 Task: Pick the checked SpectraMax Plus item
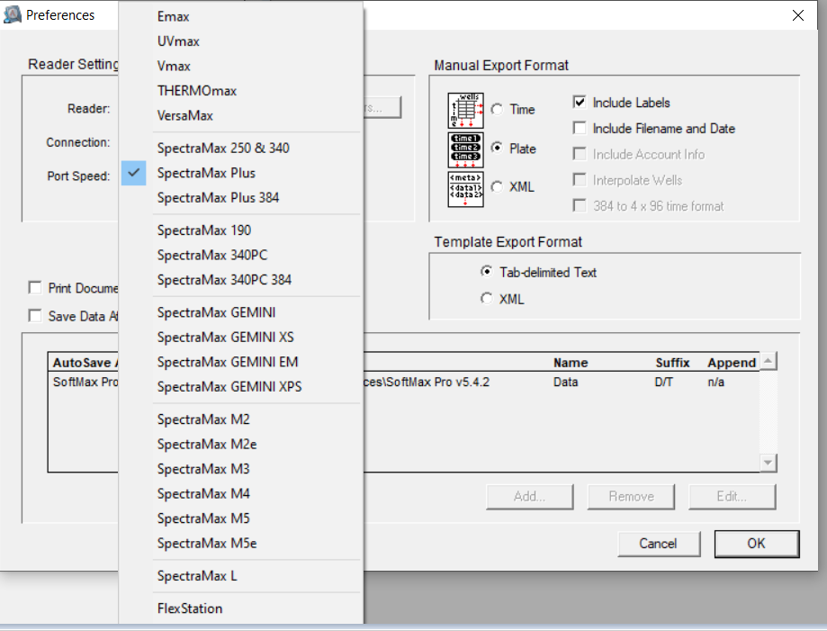tap(206, 173)
